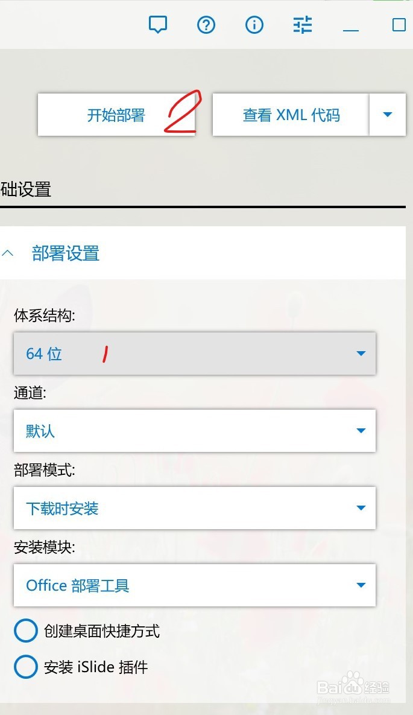
Task: Open application settings with the sliders icon
Action: coord(301,25)
